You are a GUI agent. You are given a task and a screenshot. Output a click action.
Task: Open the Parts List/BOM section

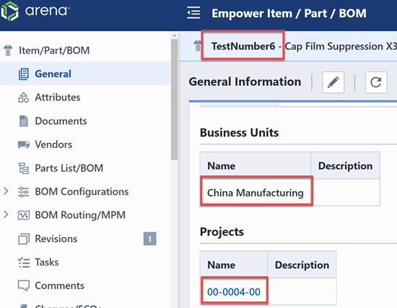[69, 168]
